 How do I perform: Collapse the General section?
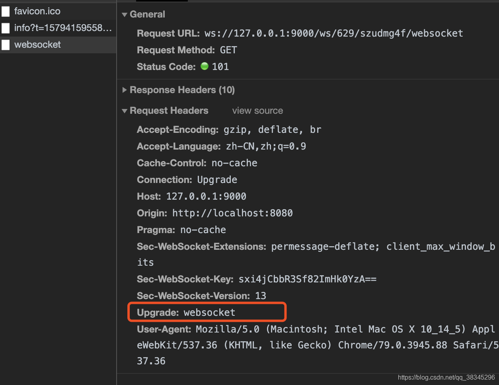(x=125, y=15)
